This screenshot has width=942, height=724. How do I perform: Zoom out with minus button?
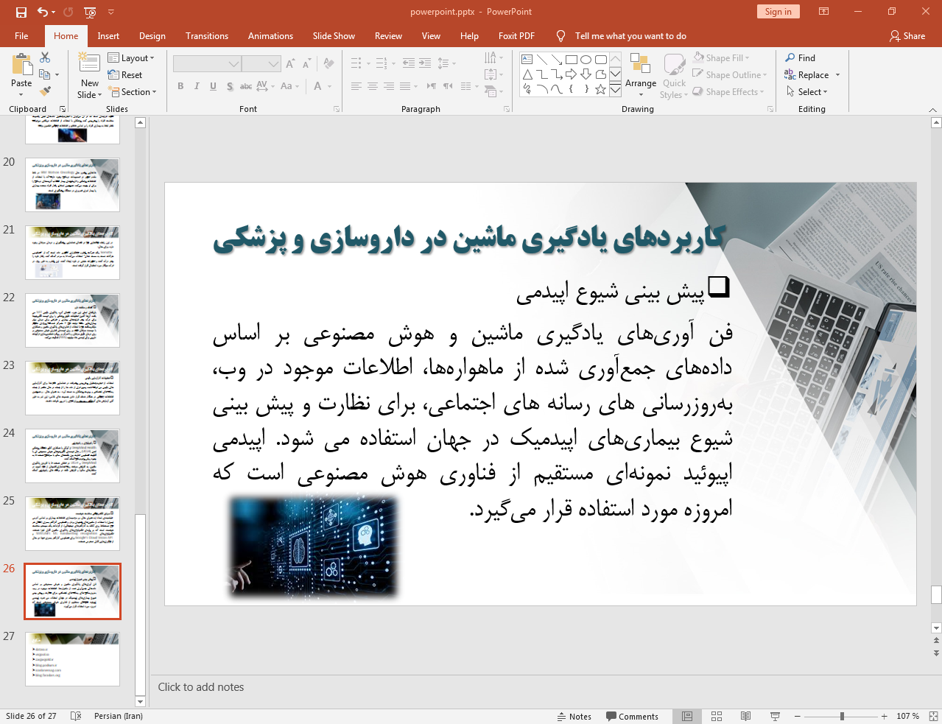coord(797,716)
